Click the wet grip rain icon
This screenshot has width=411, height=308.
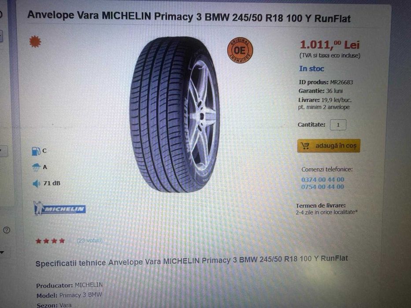36,167
